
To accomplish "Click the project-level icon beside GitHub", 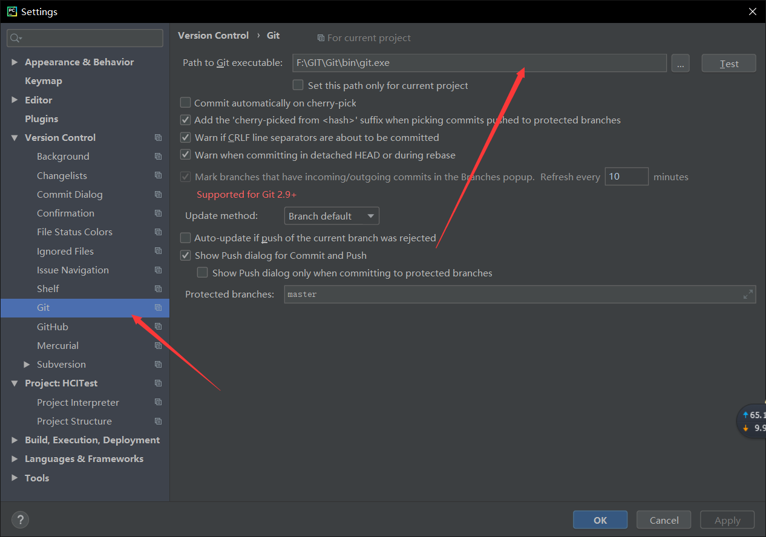I will [158, 327].
